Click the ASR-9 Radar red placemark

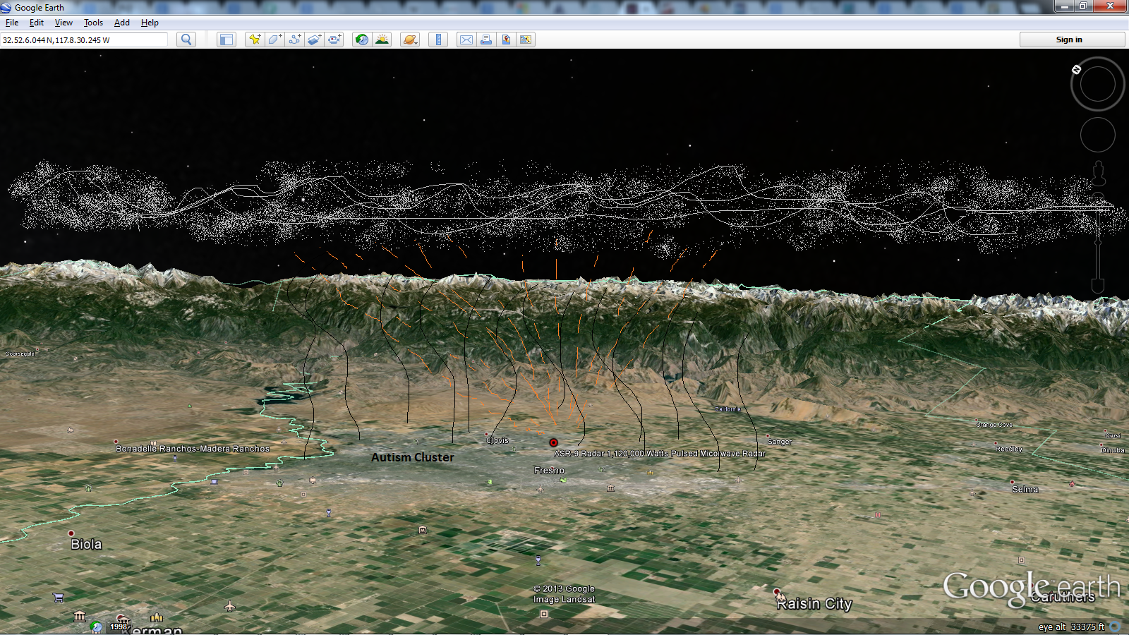554,443
